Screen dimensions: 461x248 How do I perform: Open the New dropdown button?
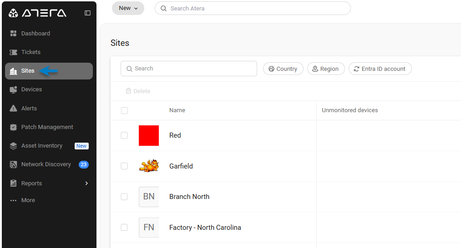128,8
